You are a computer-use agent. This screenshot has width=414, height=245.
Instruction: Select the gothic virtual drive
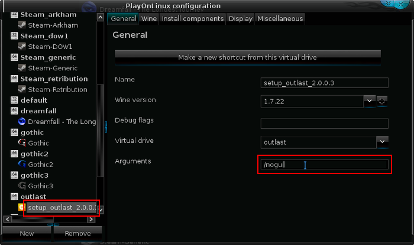click(x=32, y=132)
